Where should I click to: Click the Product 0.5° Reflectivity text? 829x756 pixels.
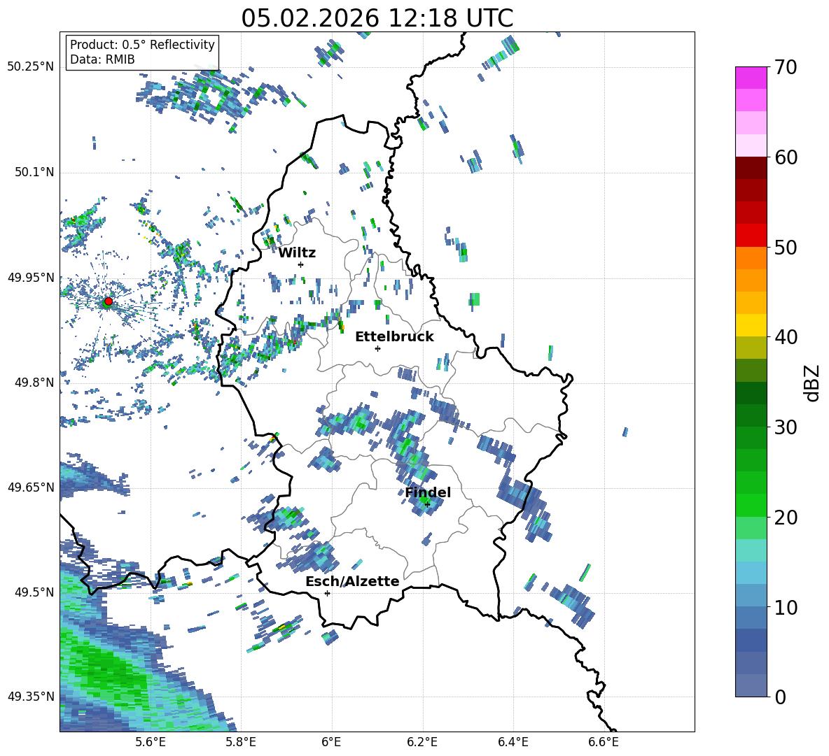click(142, 45)
